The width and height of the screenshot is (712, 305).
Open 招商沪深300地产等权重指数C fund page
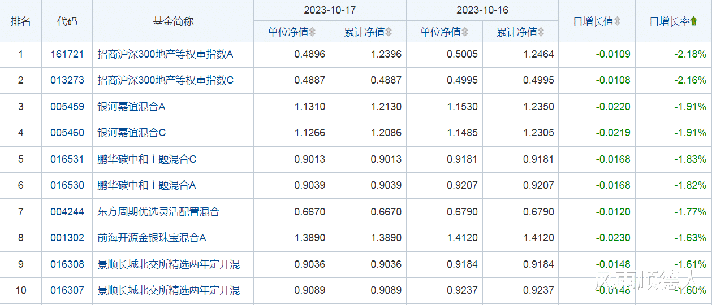166,81
